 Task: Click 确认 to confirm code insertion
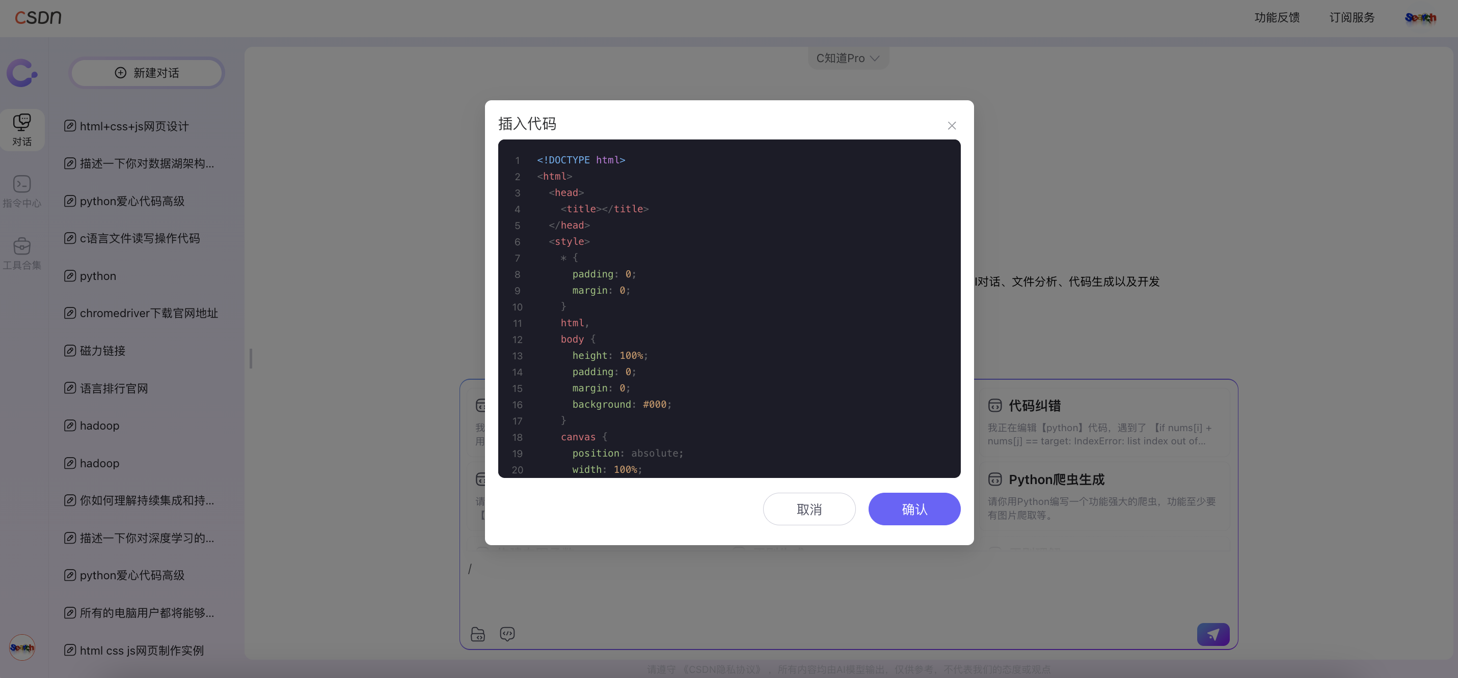[x=914, y=509]
